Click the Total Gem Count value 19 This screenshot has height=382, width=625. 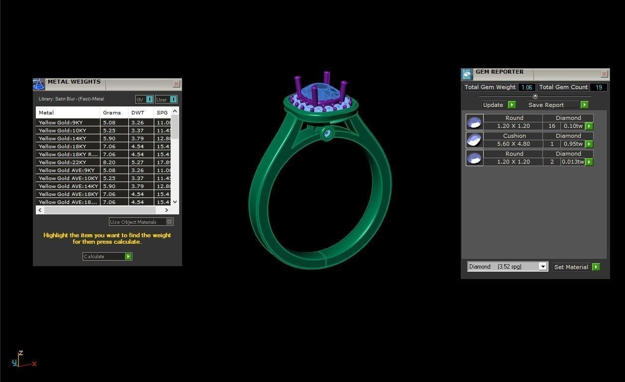(599, 87)
